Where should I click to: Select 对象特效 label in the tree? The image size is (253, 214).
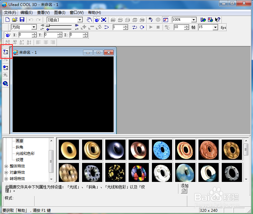tap(17, 172)
